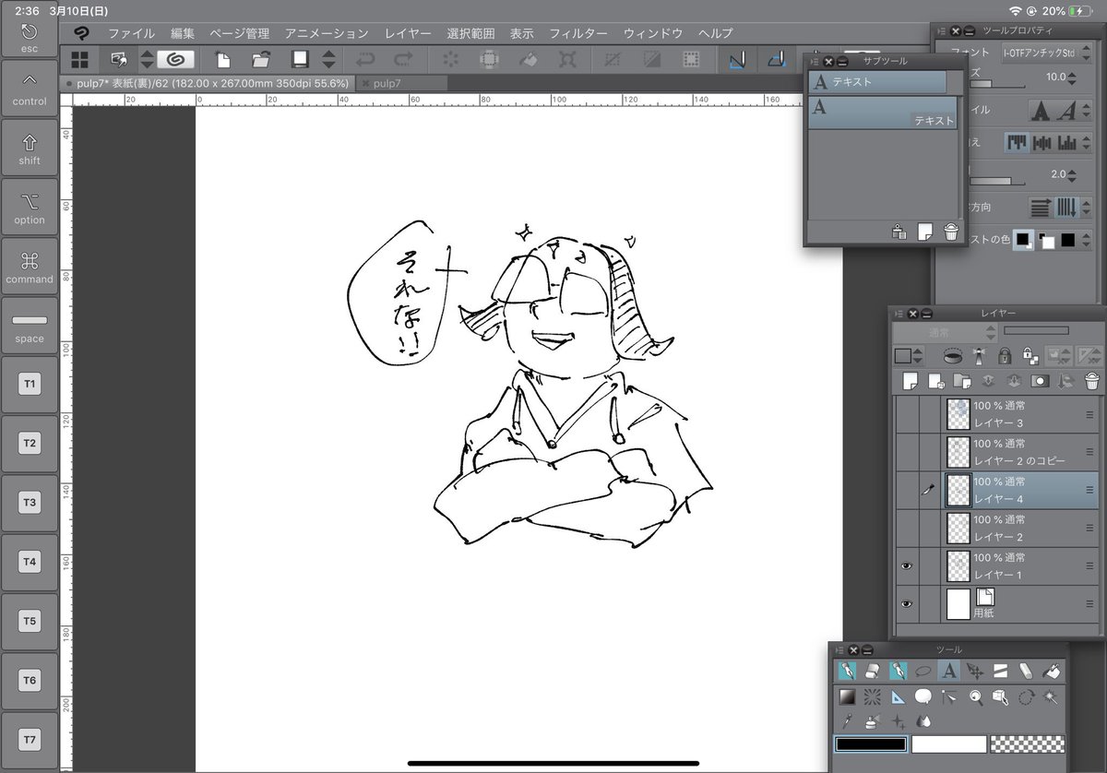This screenshot has height=773, width=1107.
Task: Tap the esc edge key
Action: click(x=30, y=38)
